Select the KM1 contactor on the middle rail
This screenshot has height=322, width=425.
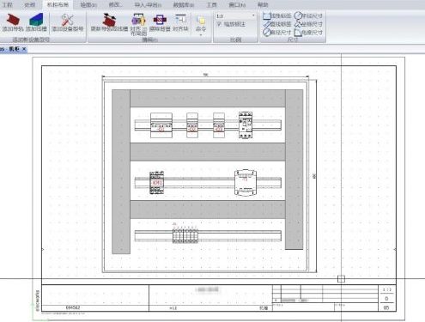157,183
